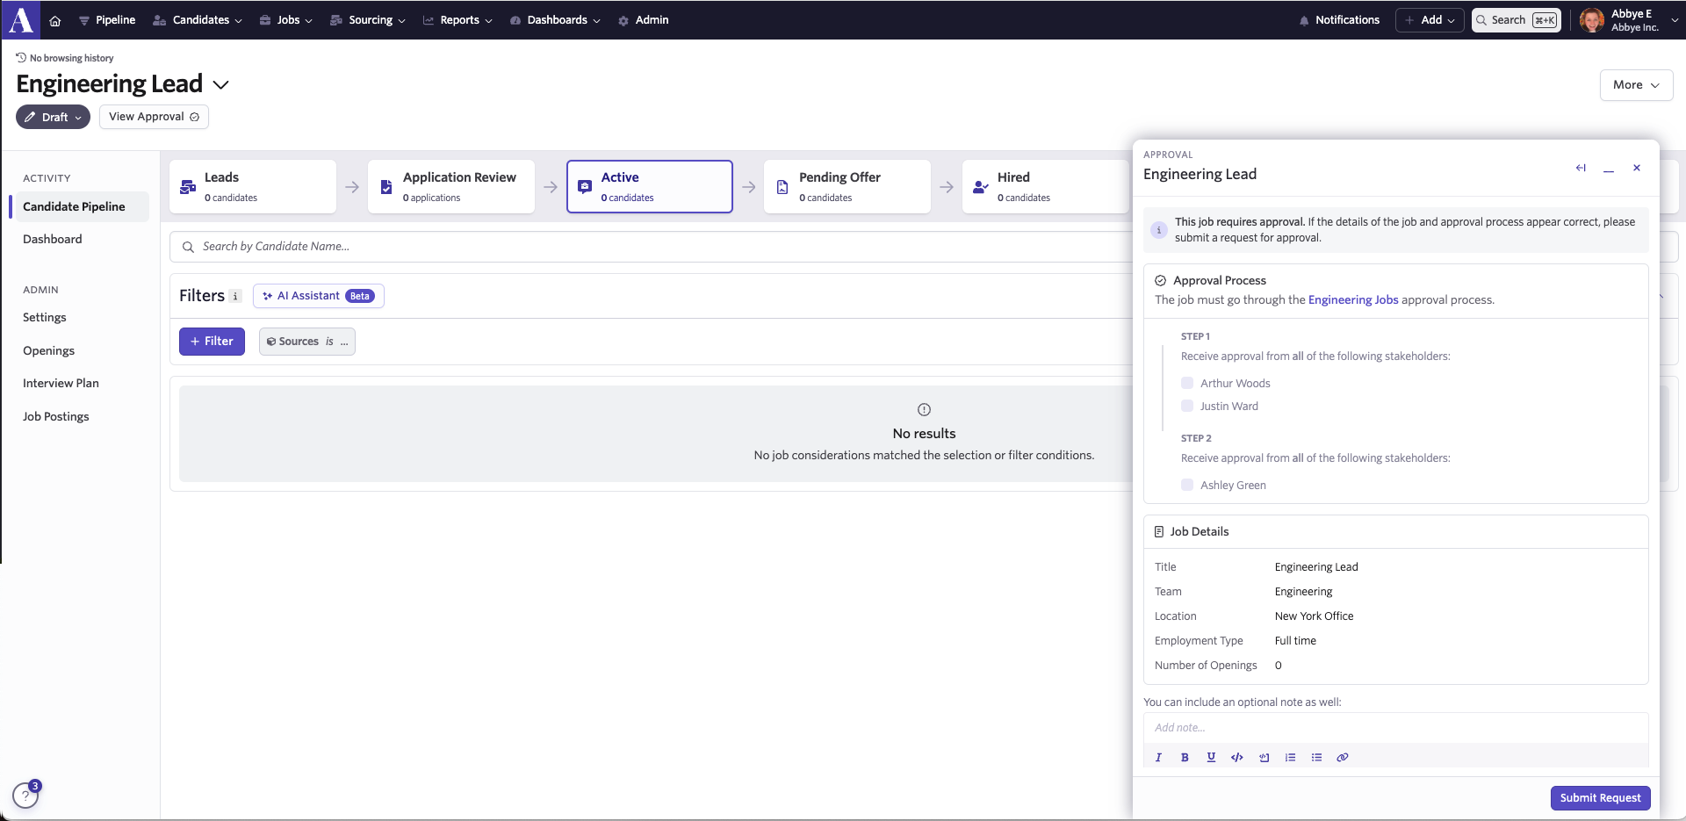Focus the Search by Candidate Name field

pos(650,247)
